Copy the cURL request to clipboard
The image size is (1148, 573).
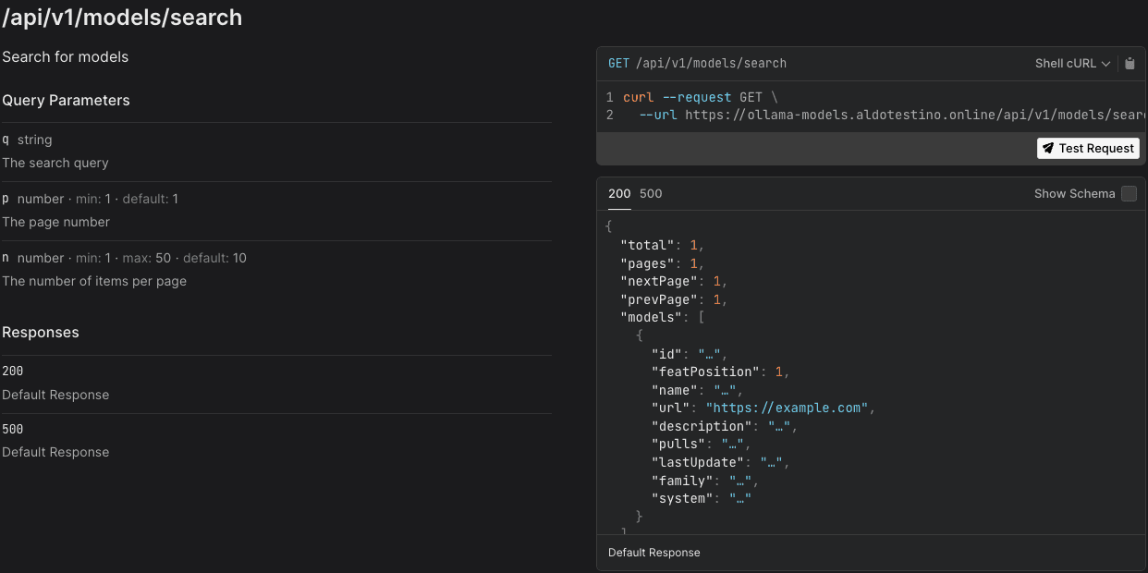[x=1130, y=64]
